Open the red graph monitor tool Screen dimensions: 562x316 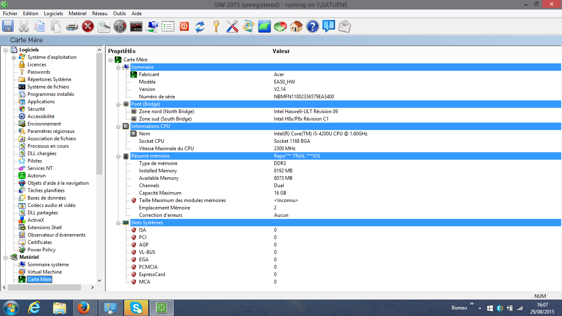(136, 27)
